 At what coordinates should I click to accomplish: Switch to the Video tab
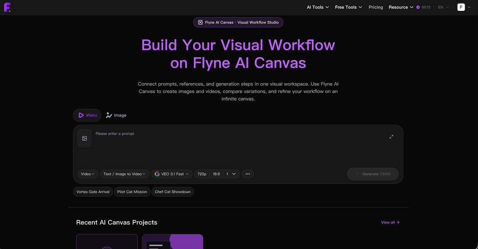point(87,115)
